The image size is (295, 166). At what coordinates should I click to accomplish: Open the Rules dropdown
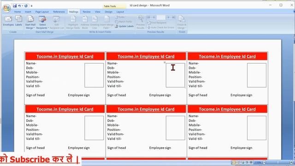(x=120, y=17)
